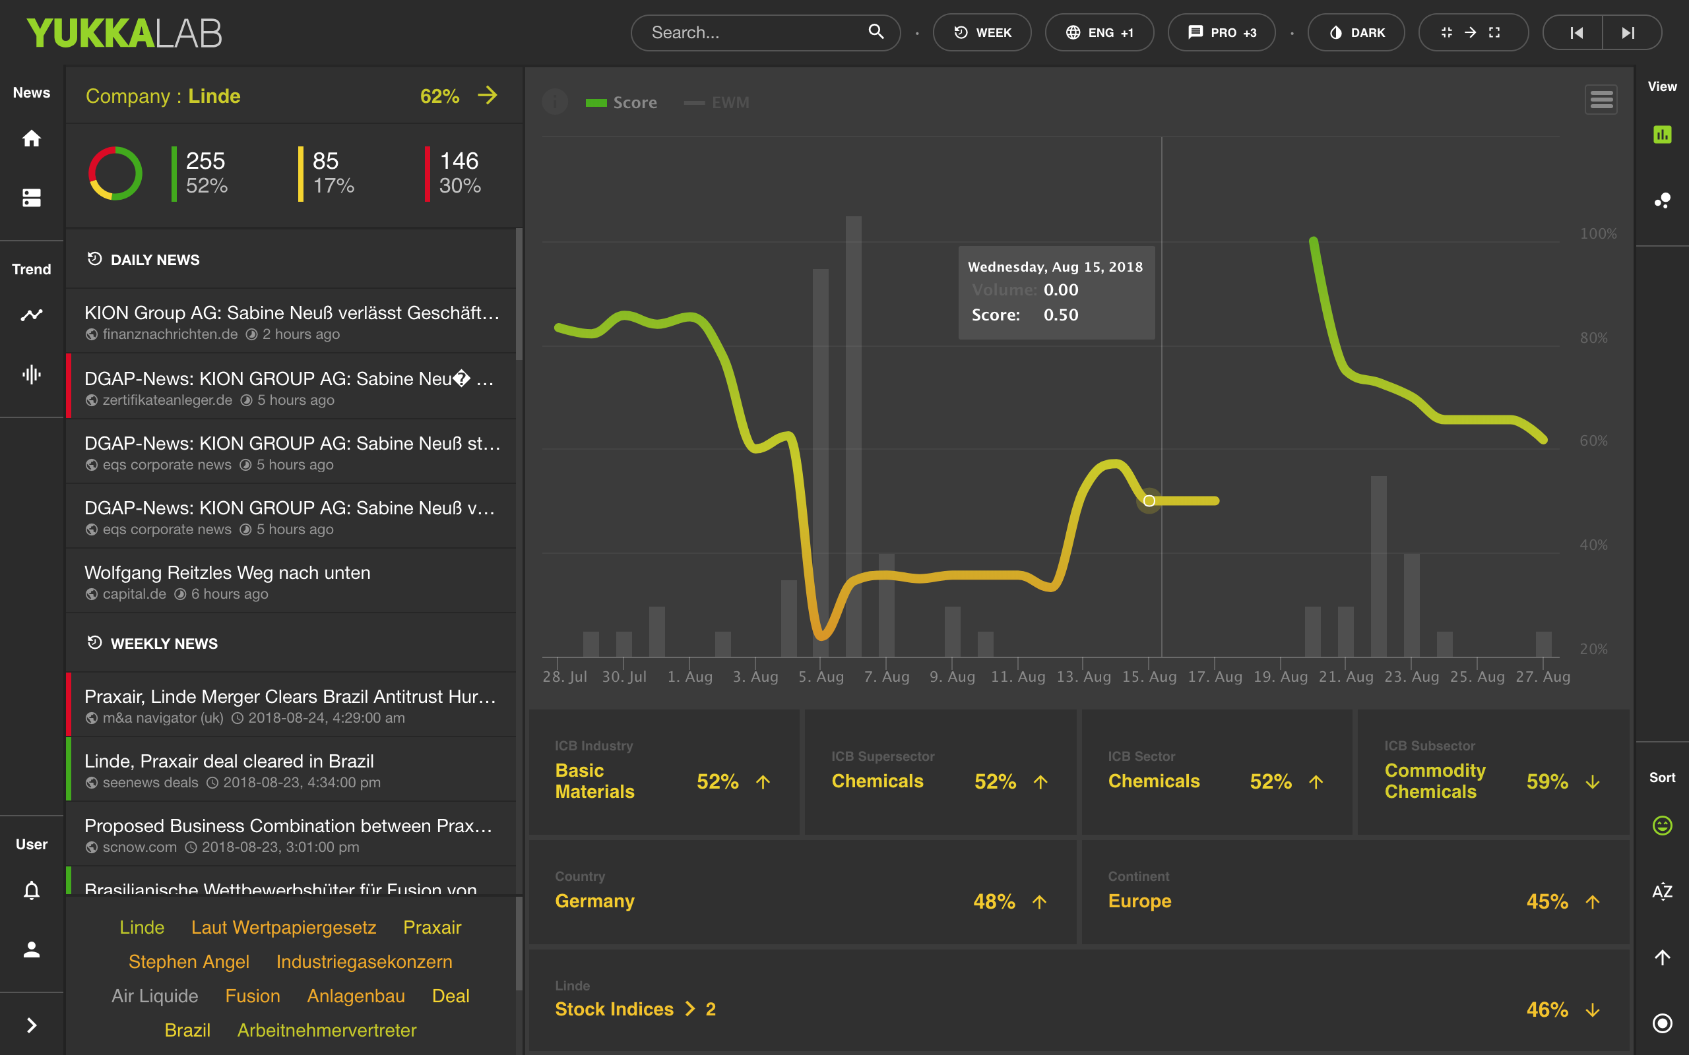Open the ICB Supersector Chemicals card

(x=940, y=772)
